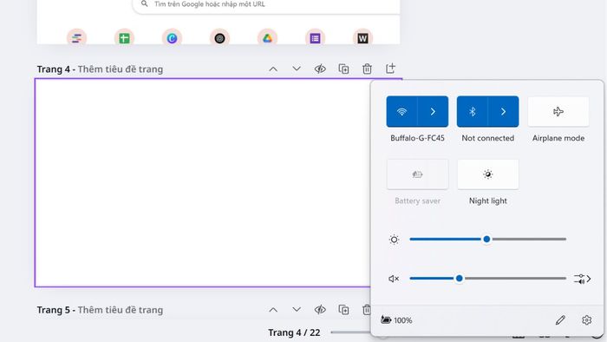607x342 pixels.
Task: Add new page after Trang 4
Action: coord(390,69)
